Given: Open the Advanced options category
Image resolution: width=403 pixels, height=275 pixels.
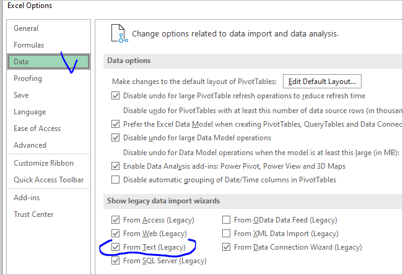Looking at the screenshot, I should (x=30, y=145).
